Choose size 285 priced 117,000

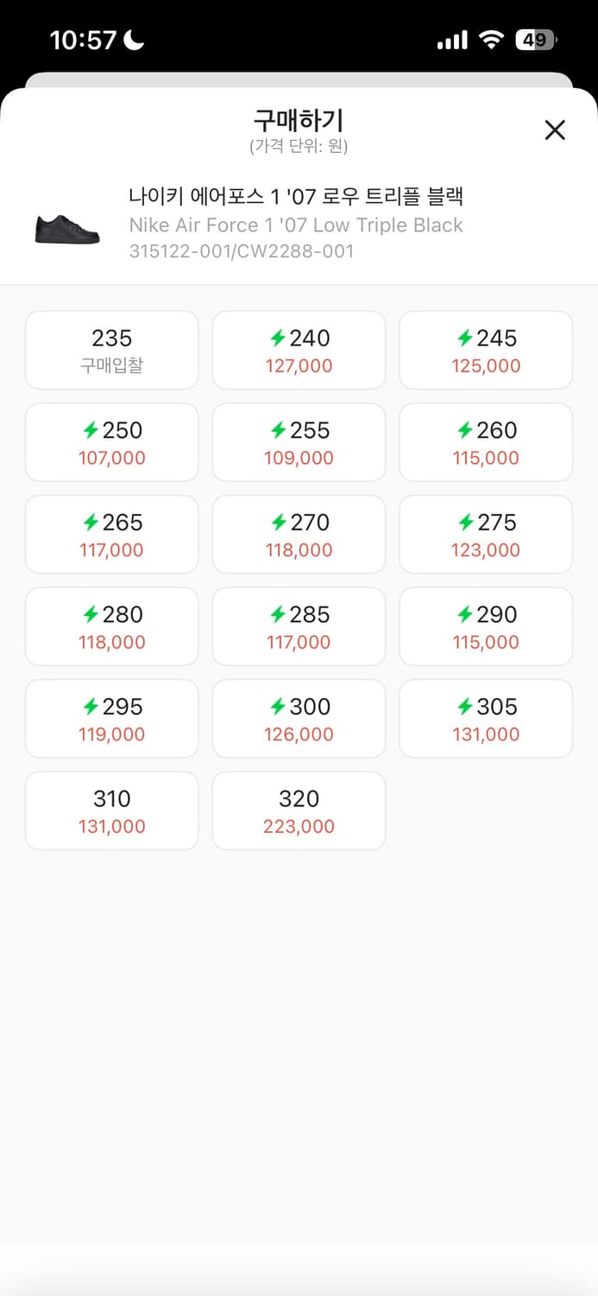tap(299, 626)
